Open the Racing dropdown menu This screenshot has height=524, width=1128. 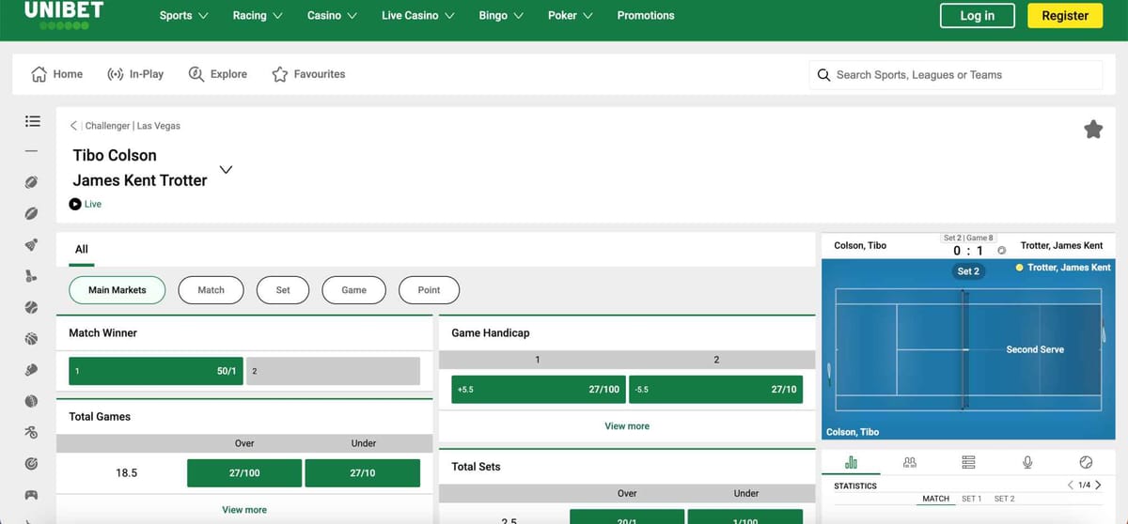tap(258, 15)
